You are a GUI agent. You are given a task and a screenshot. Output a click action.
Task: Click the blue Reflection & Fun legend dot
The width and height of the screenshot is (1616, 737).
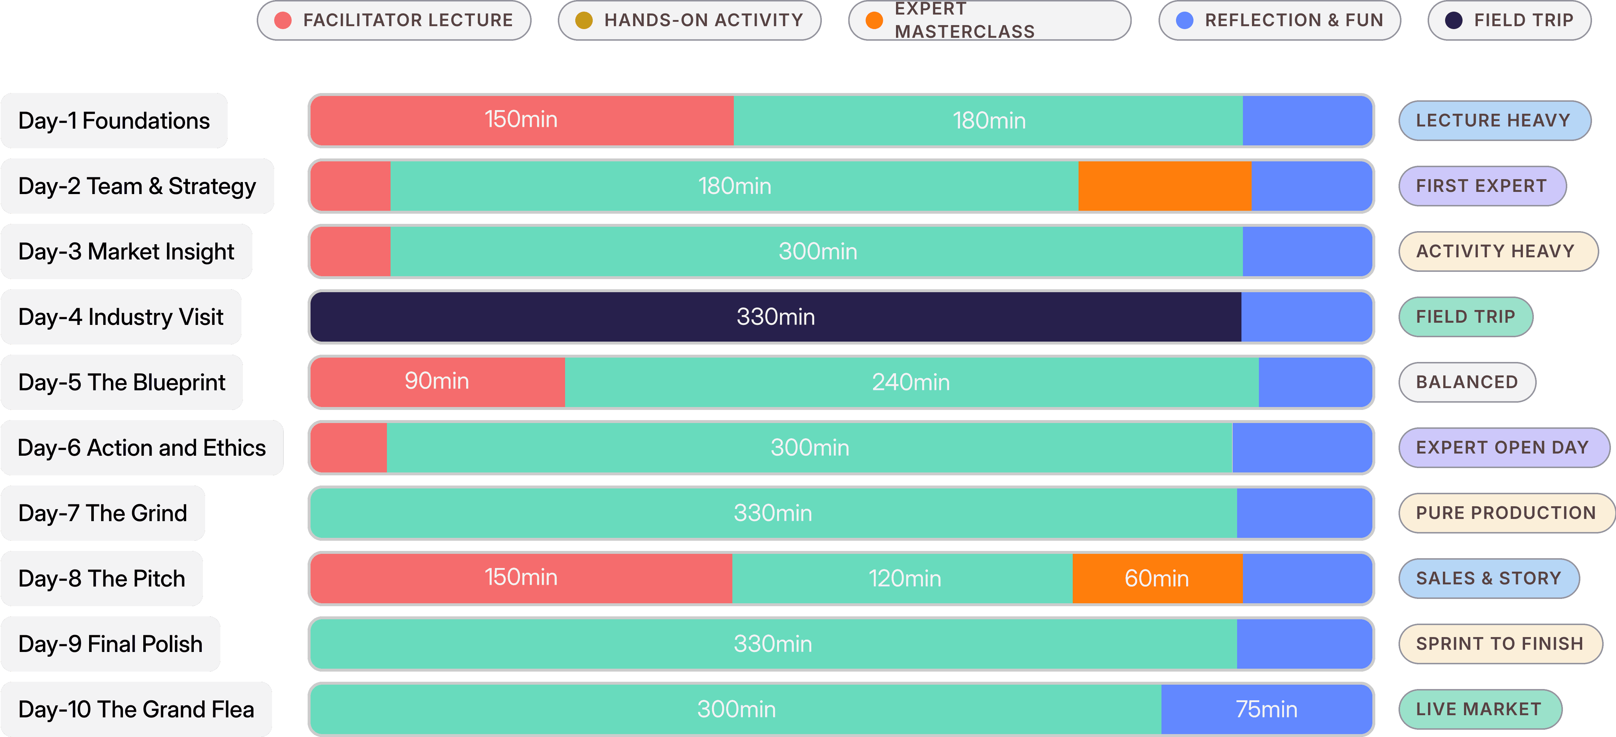[1184, 21]
